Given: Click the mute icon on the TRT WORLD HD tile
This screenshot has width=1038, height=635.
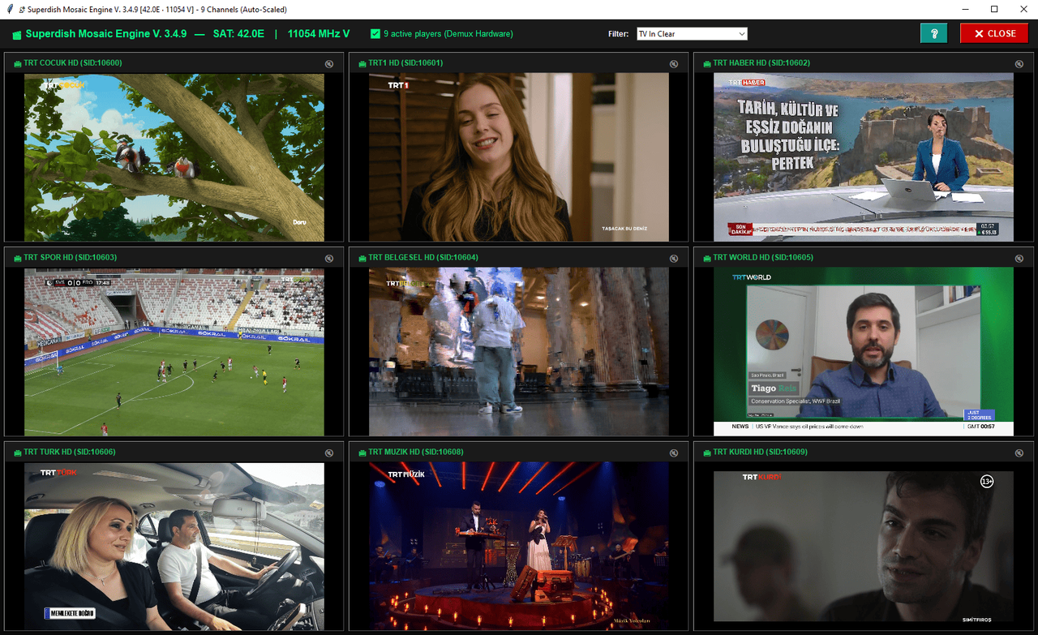Looking at the screenshot, I should click(1019, 259).
